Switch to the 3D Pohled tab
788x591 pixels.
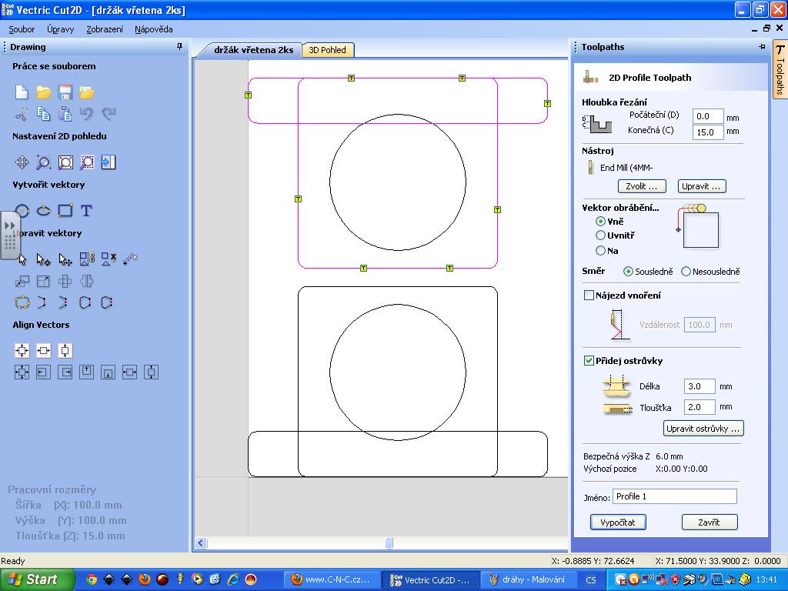(327, 50)
